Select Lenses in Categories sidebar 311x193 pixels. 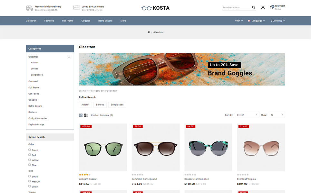pyautogui.click(x=34, y=69)
